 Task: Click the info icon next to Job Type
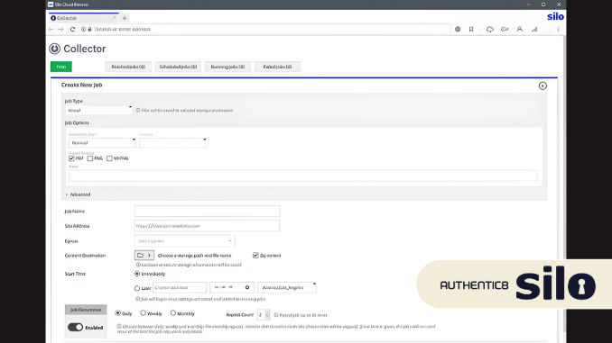pyautogui.click(x=138, y=111)
